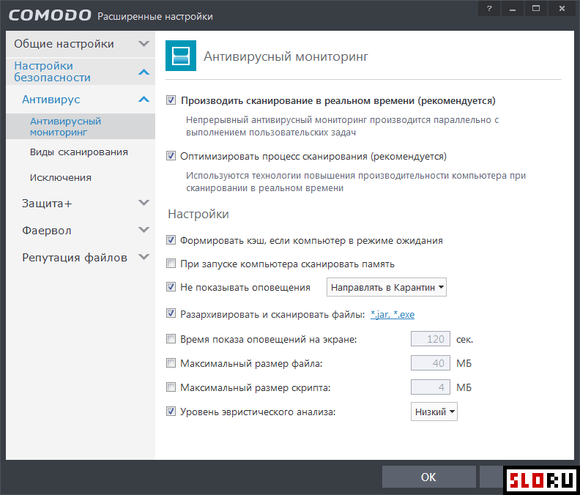Image resolution: width=580 pixels, height=495 pixels.
Task: Expand 'Репутация файлов' section chevron
Action: tap(144, 257)
